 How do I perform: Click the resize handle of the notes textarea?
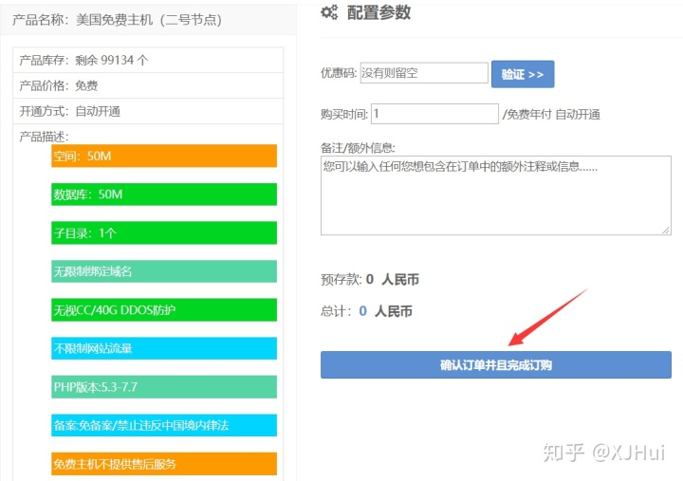click(666, 230)
